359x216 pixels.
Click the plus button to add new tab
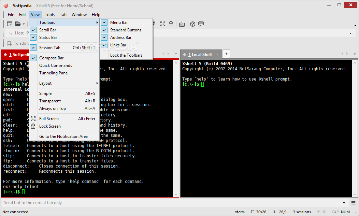(226, 54)
